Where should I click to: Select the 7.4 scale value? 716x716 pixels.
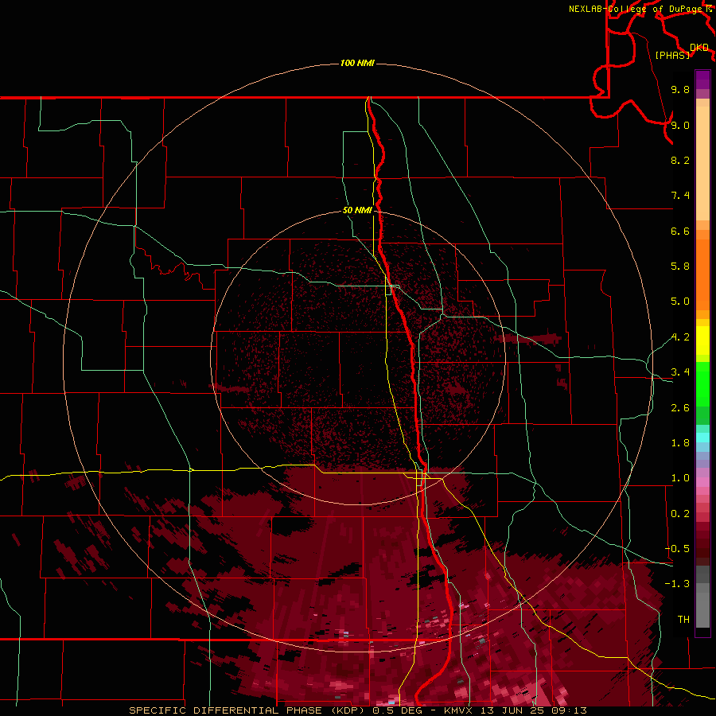pyautogui.click(x=680, y=196)
